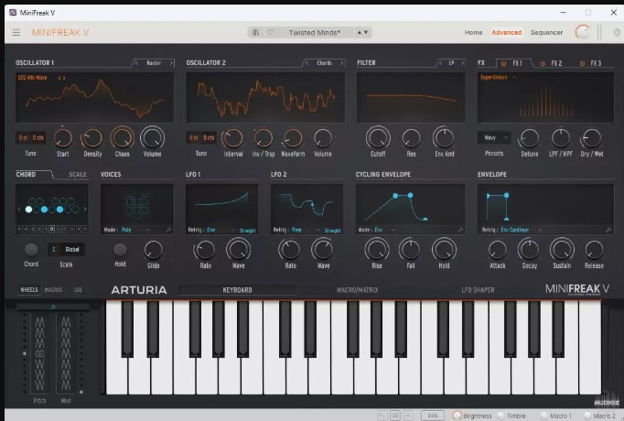624x421 pixels.
Task: Open the preset library browser icon
Action: [255, 33]
